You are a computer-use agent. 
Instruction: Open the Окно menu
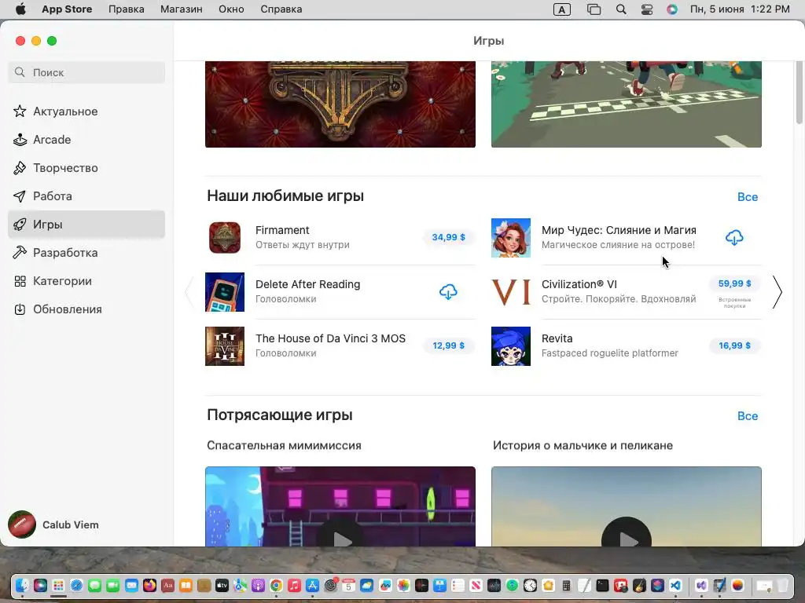click(x=231, y=9)
